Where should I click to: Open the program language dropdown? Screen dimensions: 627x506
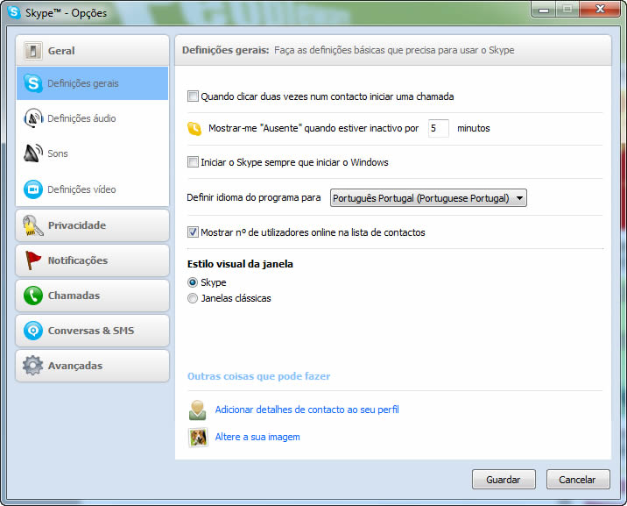coord(428,198)
